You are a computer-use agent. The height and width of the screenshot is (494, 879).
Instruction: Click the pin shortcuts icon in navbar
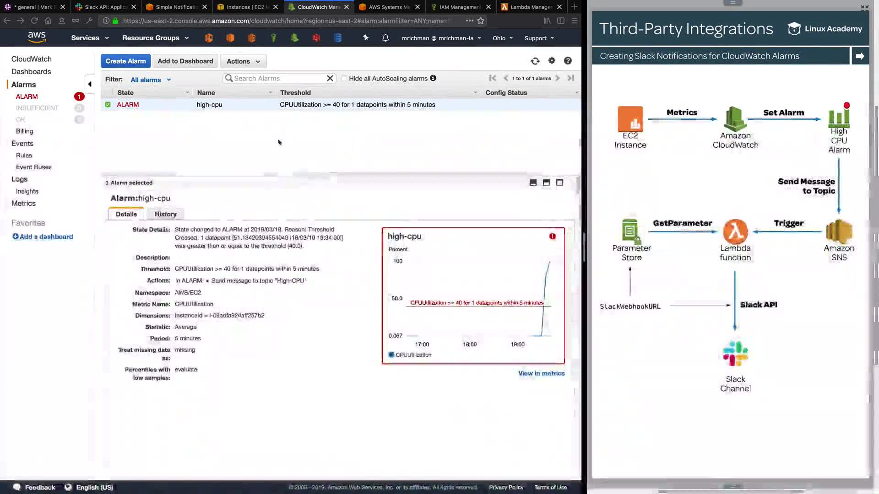366,38
